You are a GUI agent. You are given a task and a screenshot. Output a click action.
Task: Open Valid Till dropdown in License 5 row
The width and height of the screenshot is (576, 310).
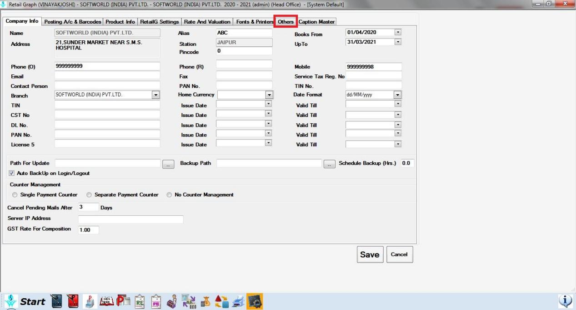click(x=398, y=144)
